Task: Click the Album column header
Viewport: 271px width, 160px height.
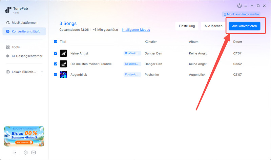Action: point(193,42)
